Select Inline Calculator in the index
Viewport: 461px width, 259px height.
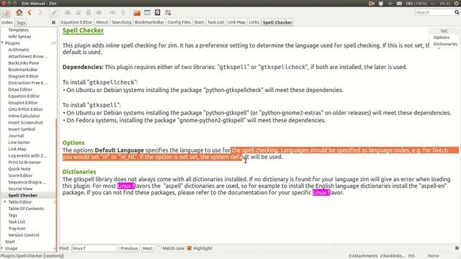pyautogui.click(x=24, y=116)
